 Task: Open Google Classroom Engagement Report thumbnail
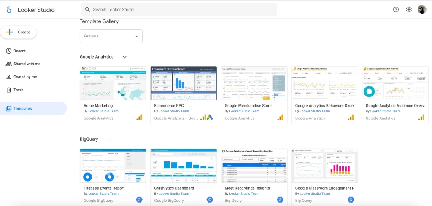click(x=325, y=166)
